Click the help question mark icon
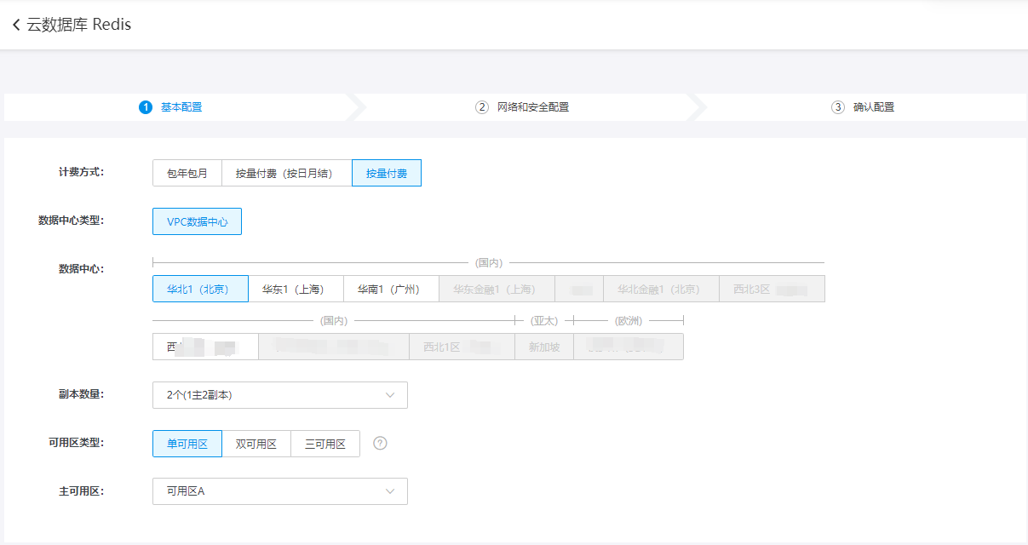The width and height of the screenshot is (1028, 545). tap(381, 443)
